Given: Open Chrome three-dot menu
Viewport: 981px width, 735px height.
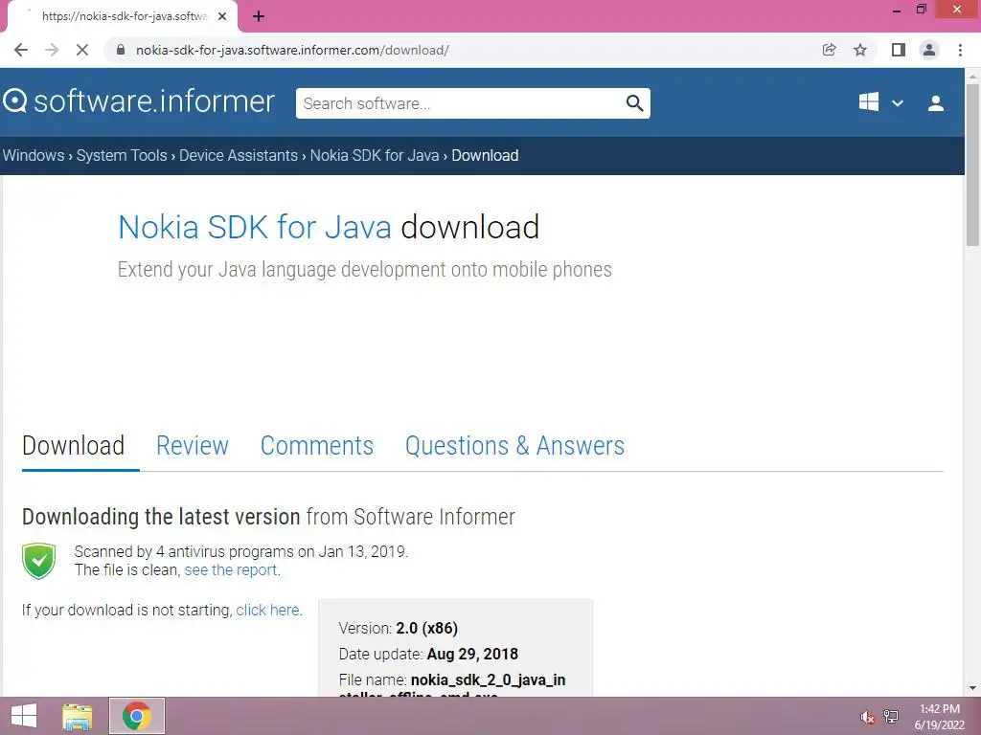Looking at the screenshot, I should 960,50.
